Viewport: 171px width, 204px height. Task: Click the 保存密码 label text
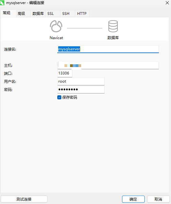point(70,97)
